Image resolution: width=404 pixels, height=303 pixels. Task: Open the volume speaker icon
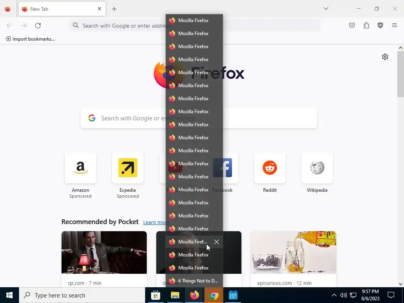(344, 295)
